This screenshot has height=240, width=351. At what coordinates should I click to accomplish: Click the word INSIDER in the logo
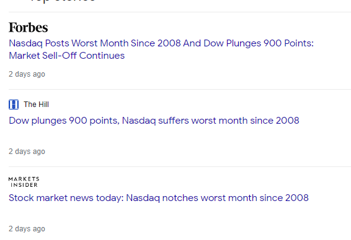point(24,185)
